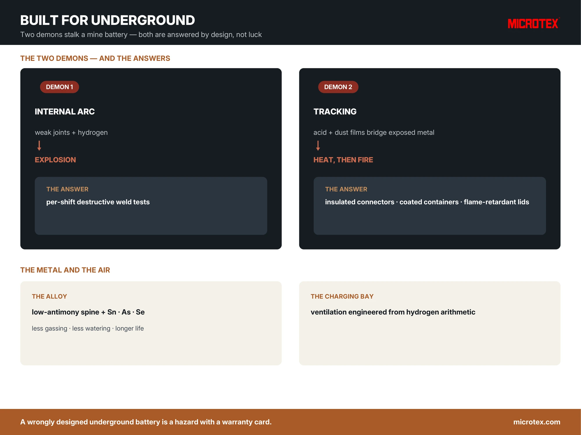Click 'THE ANSWER' label in the Demon 2 card

click(346, 189)
